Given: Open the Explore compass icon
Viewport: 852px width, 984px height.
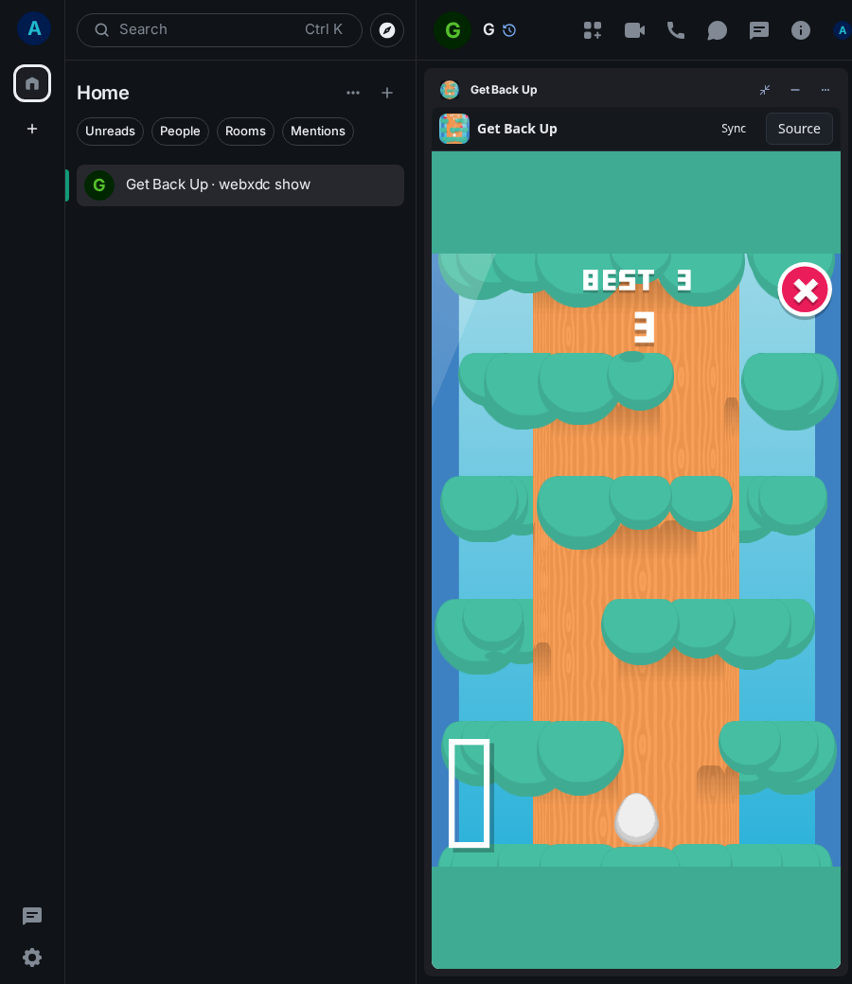Looking at the screenshot, I should coord(387,30).
